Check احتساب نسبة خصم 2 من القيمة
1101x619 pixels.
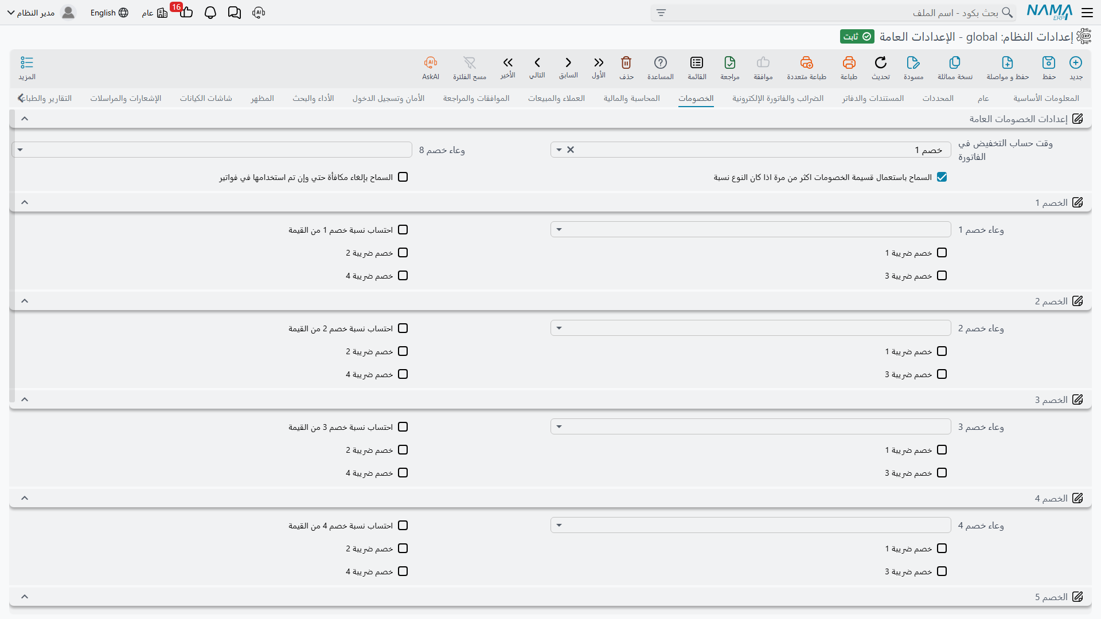403,328
